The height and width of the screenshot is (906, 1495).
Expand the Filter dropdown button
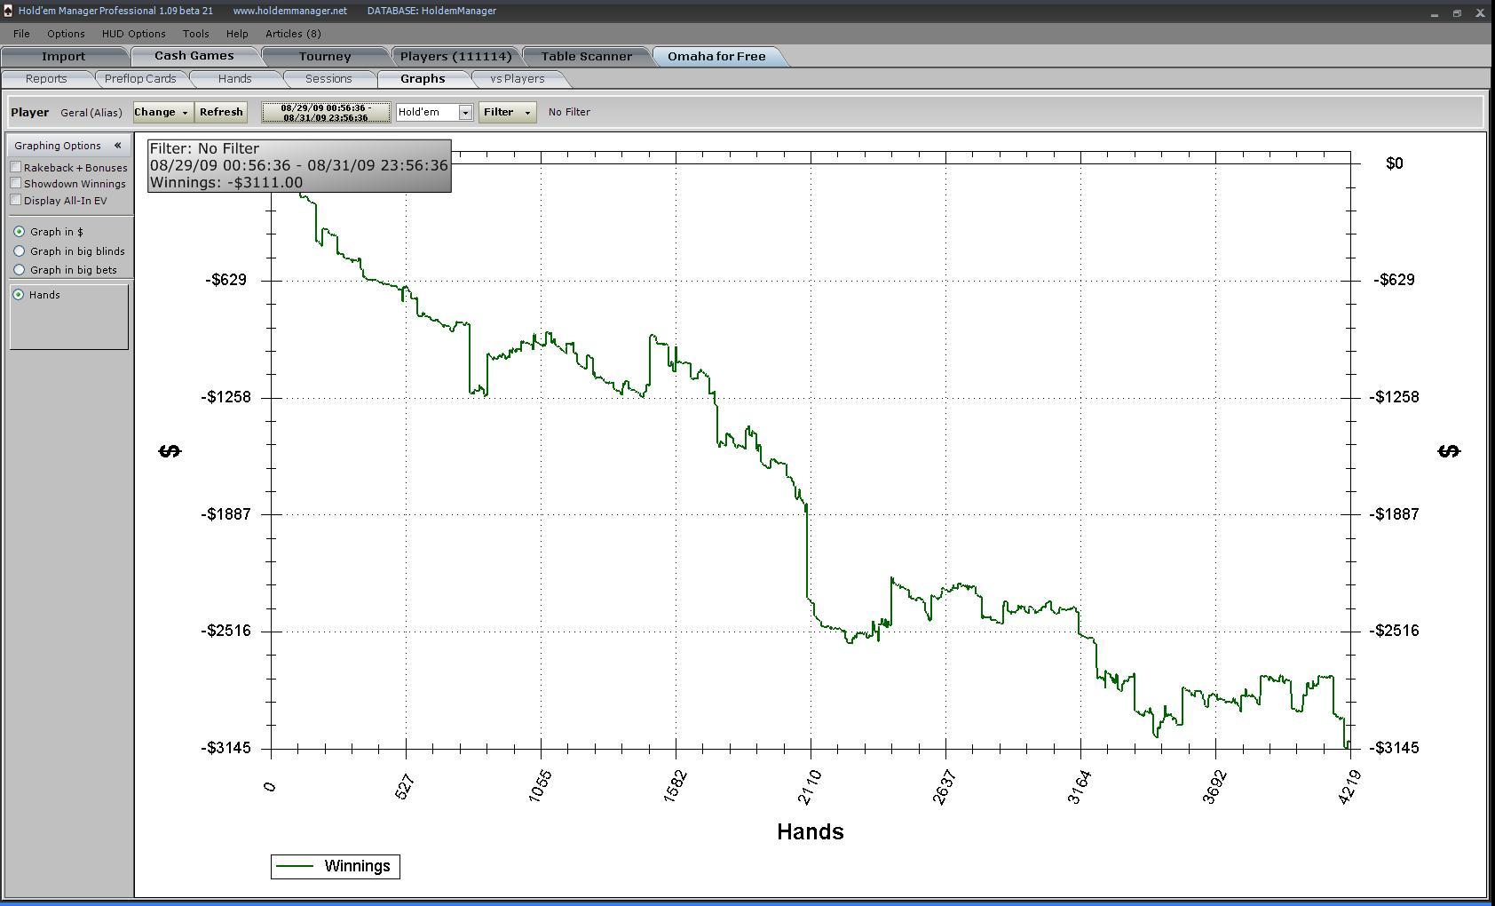(x=507, y=112)
